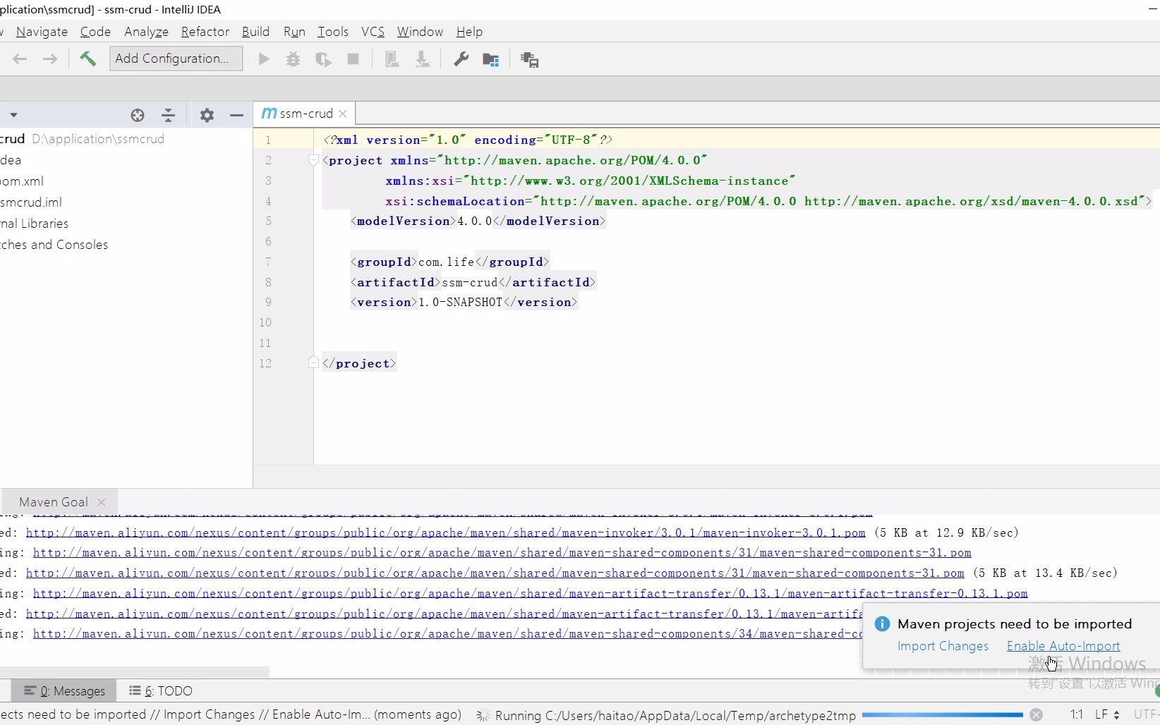The image size is (1160, 725).
Task: Open the VCS menu
Action: pyautogui.click(x=373, y=32)
